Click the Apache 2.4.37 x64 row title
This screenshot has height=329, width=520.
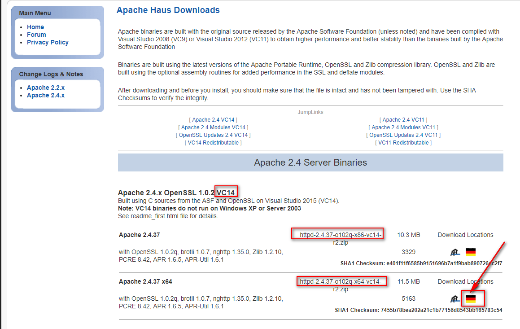click(145, 281)
